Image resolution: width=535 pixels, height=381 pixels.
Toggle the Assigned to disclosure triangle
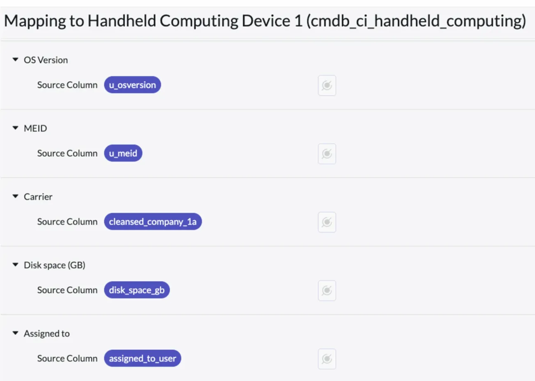16,333
